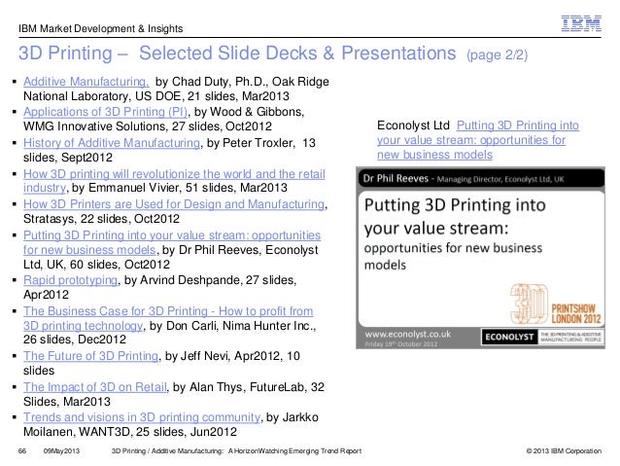Viewport: 620px width, 466px height.
Task: Click the IBM logo
Action: click(581, 23)
